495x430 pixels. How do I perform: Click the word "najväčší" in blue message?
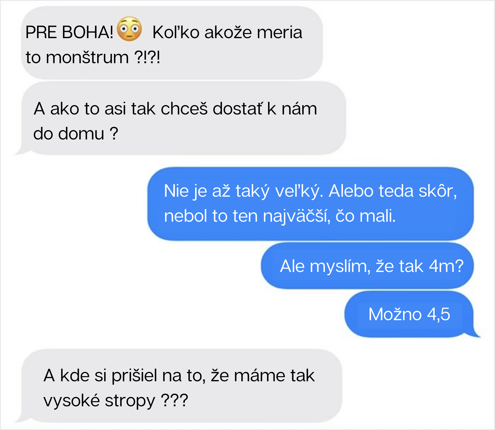click(297, 216)
